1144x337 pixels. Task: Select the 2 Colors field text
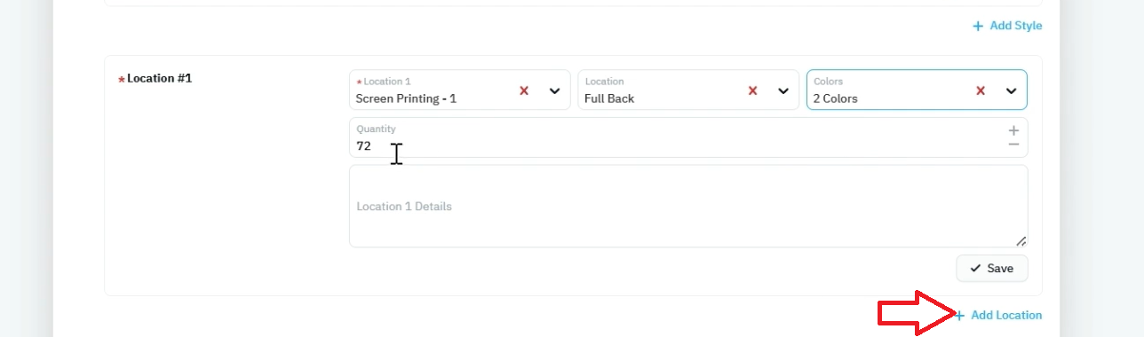835,98
